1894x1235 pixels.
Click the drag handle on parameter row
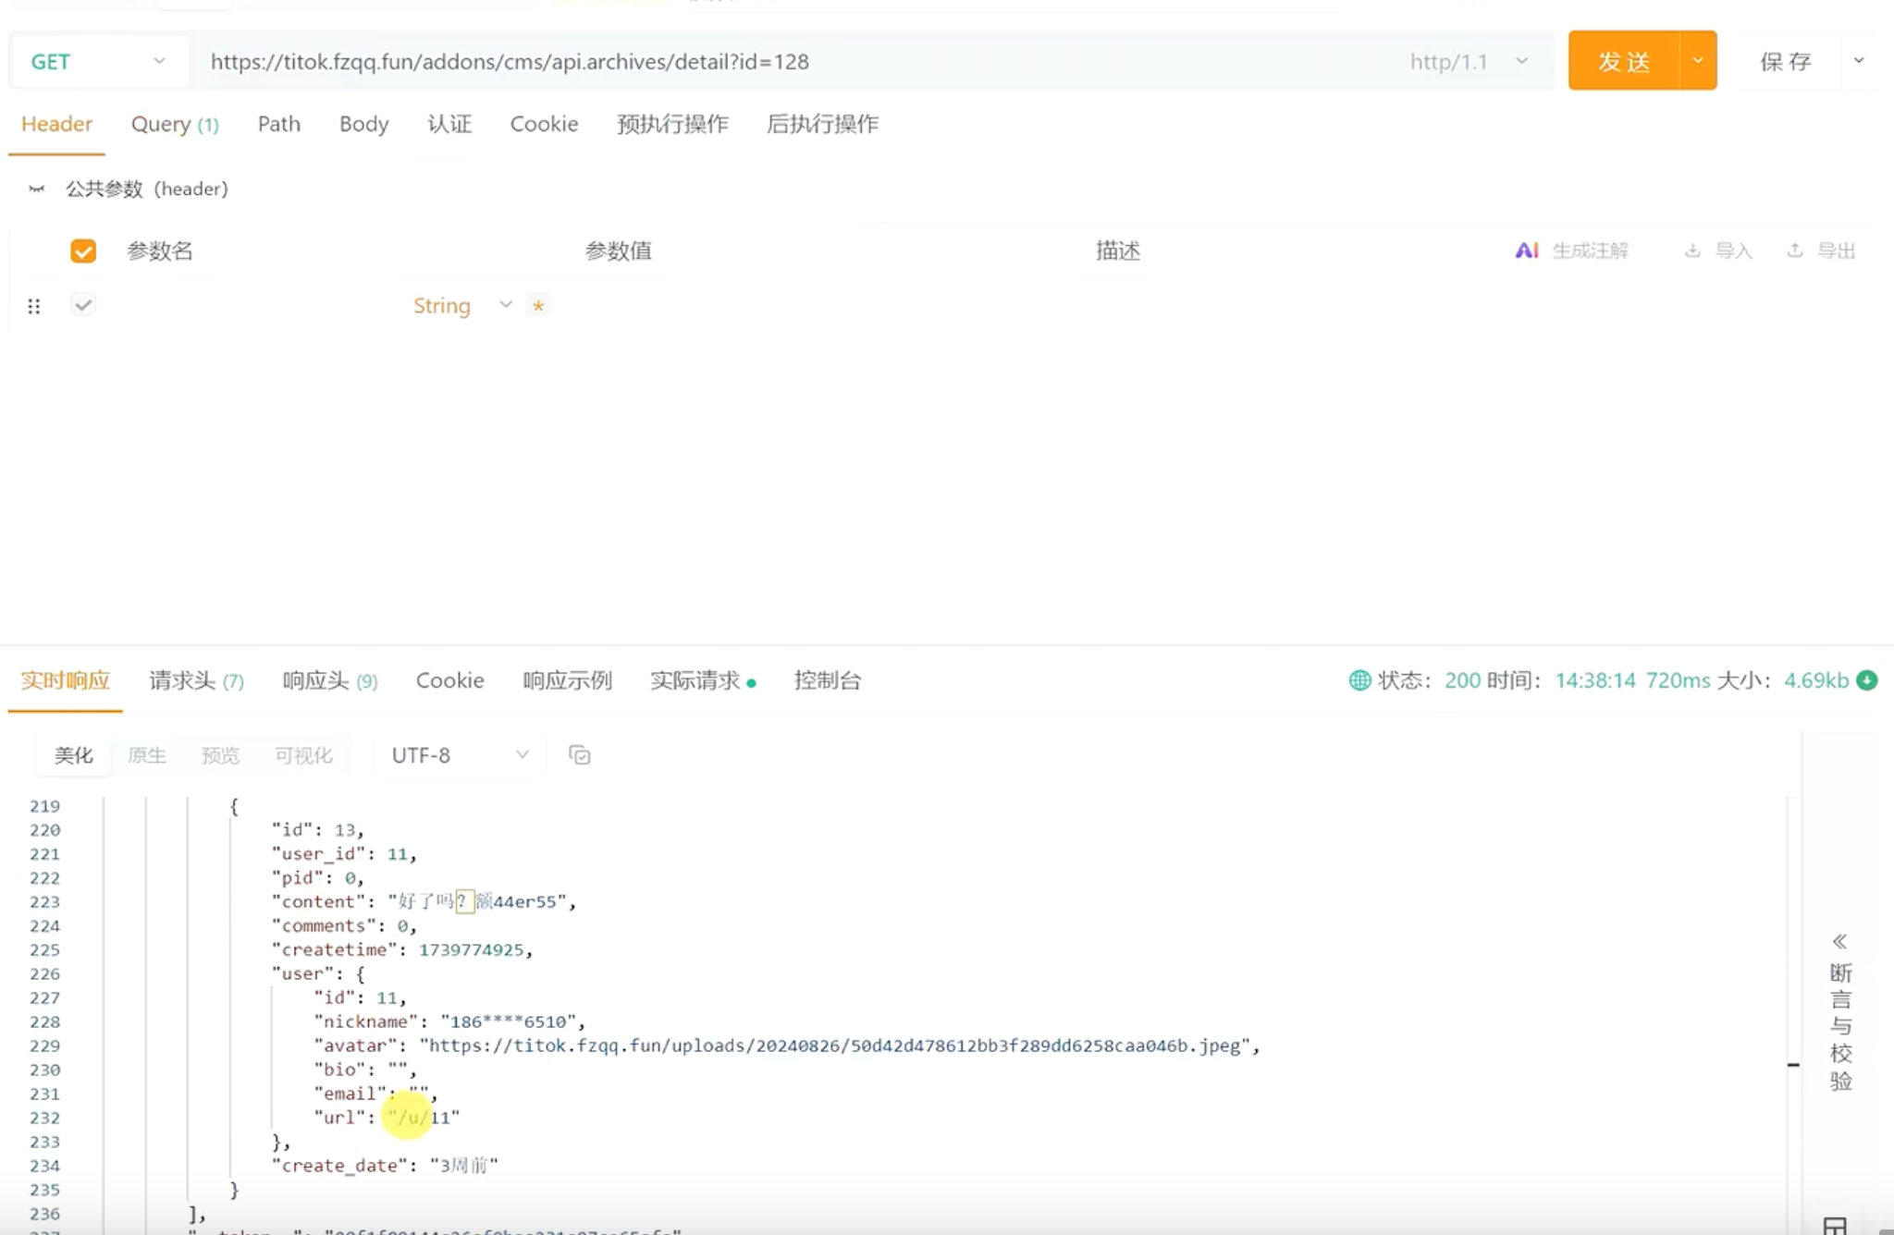pyautogui.click(x=34, y=306)
